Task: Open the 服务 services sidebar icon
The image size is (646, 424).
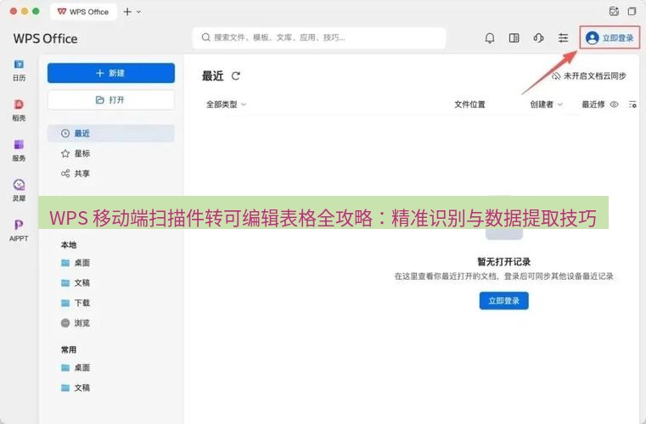Action: point(19,145)
